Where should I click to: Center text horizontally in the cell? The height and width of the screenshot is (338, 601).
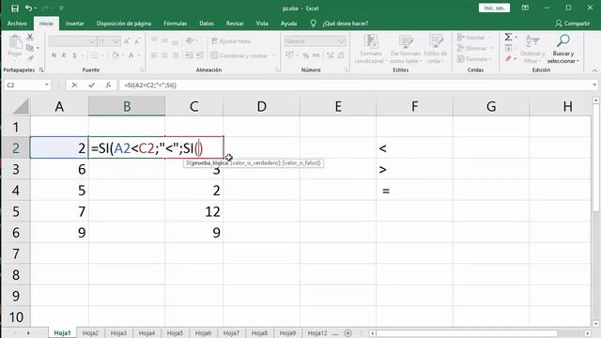[x=164, y=55]
